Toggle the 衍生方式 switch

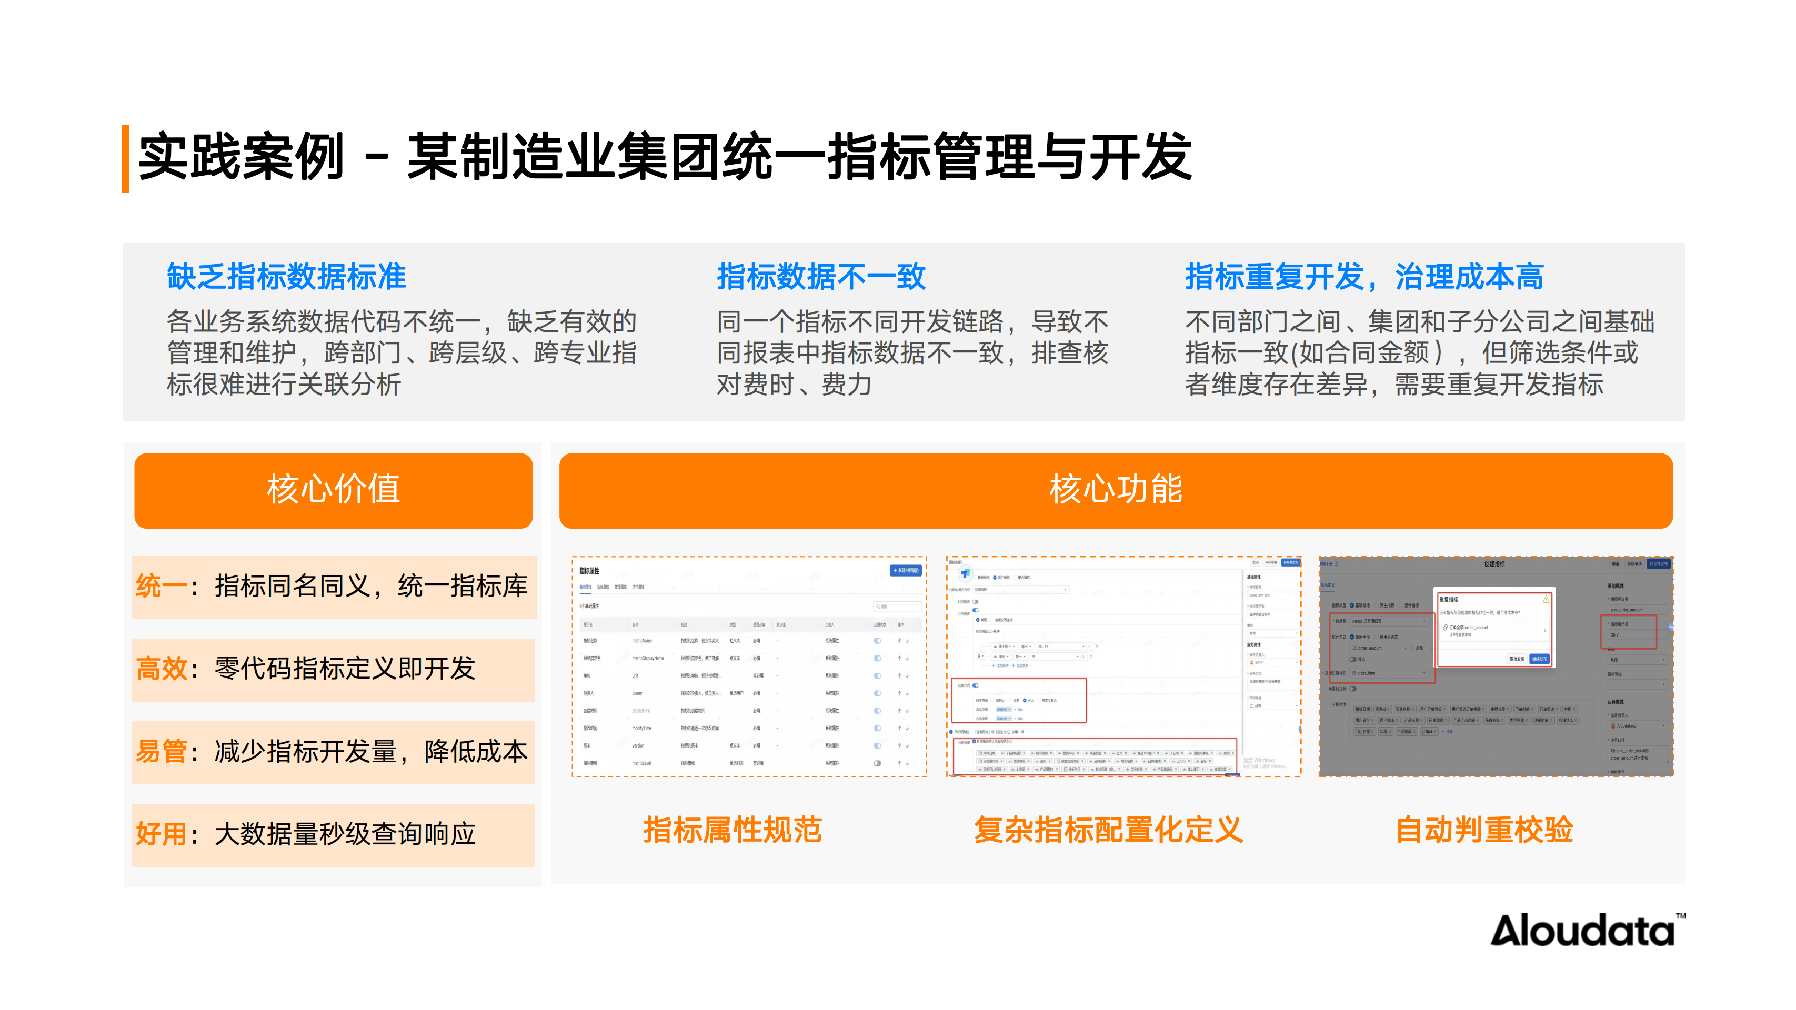tap(976, 685)
